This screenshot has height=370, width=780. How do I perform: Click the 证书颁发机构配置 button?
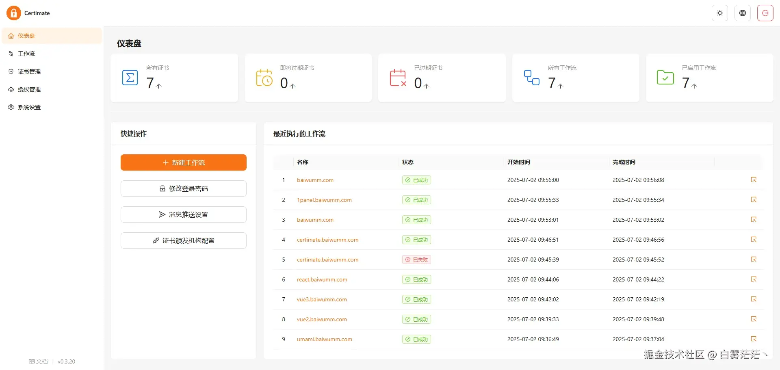pyautogui.click(x=184, y=240)
